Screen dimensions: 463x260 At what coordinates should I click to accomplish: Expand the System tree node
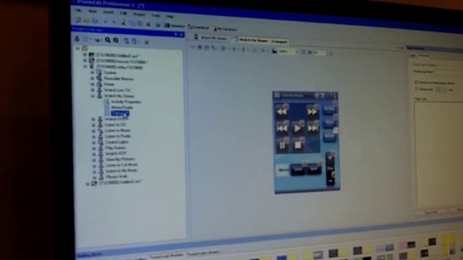pos(92,72)
